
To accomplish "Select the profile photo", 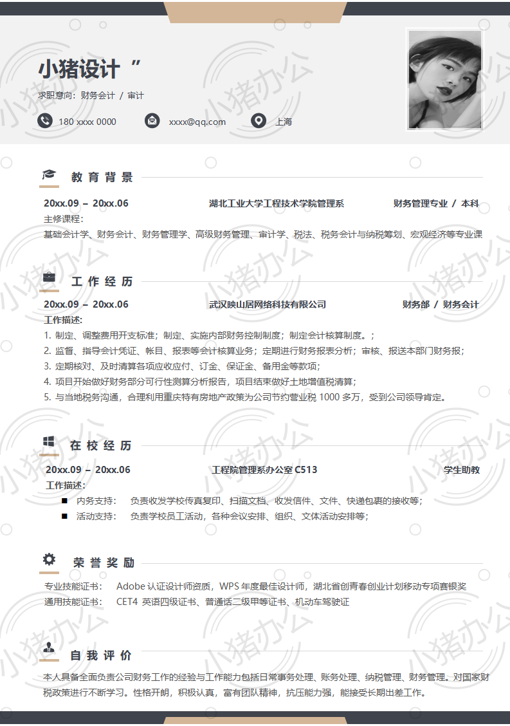I will click(x=445, y=79).
